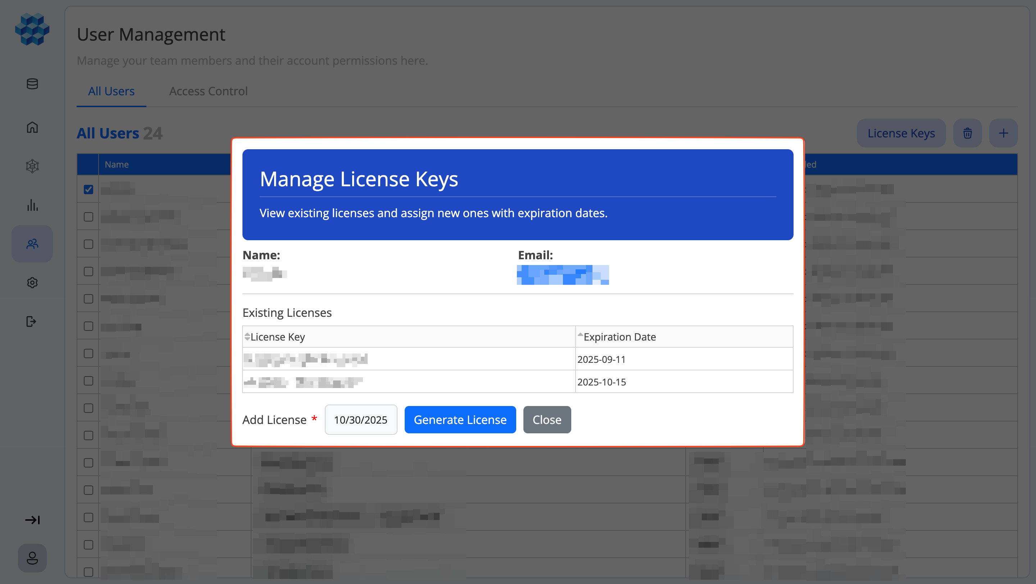This screenshot has width=1036, height=584.
Task: Click the trash delete users icon
Action: click(967, 133)
